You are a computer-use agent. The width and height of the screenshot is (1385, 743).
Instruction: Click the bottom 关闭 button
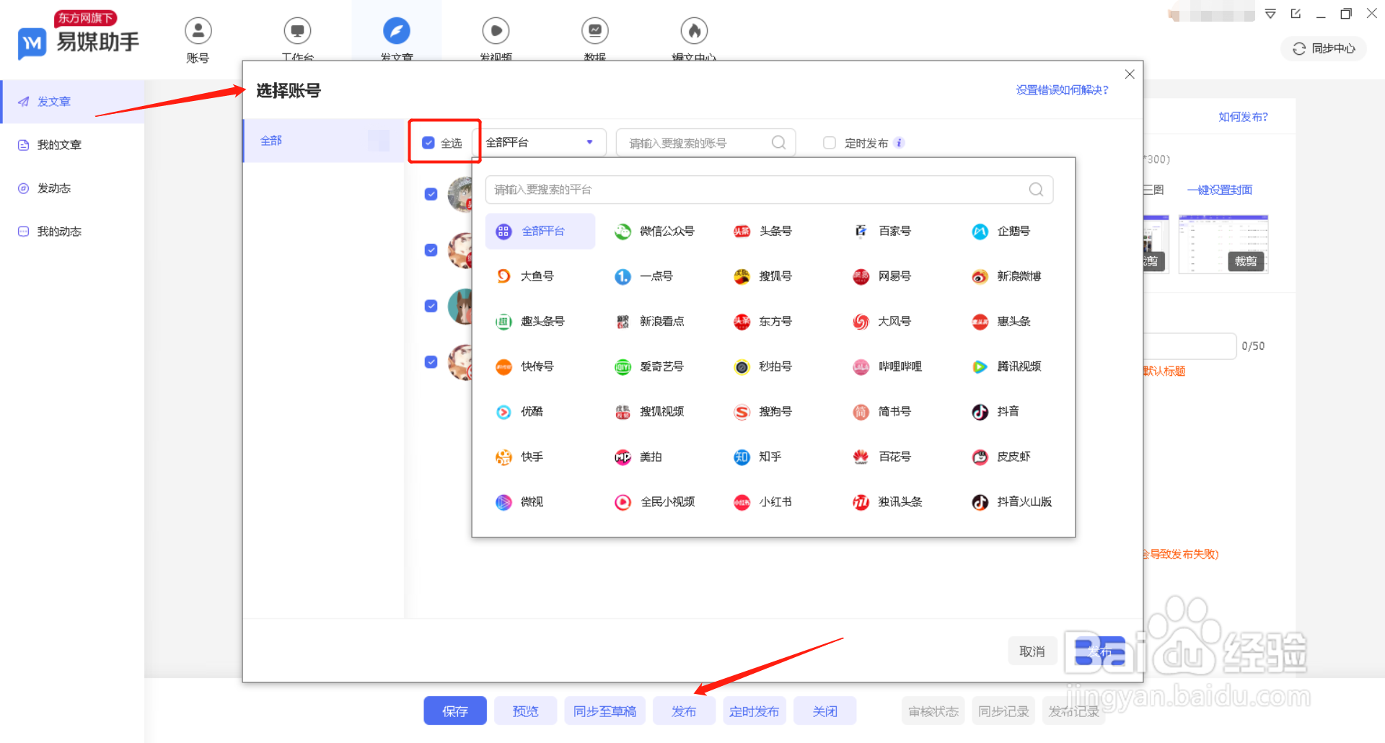(x=825, y=711)
